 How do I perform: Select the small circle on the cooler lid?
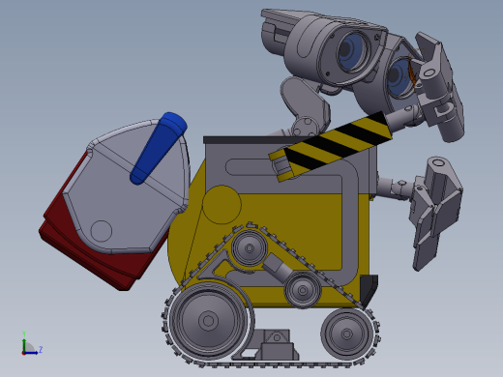tap(102, 231)
